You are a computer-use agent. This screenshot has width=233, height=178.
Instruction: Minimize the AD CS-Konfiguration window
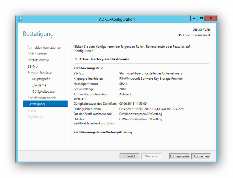(x=194, y=18)
